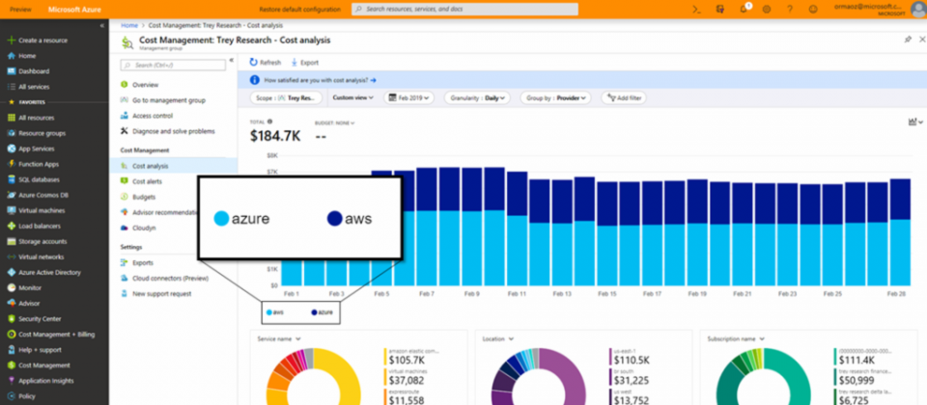This screenshot has height=405, width=927.
Task: Open chart type selector icon
Action: pyautogui.click(x=915, y=121)
